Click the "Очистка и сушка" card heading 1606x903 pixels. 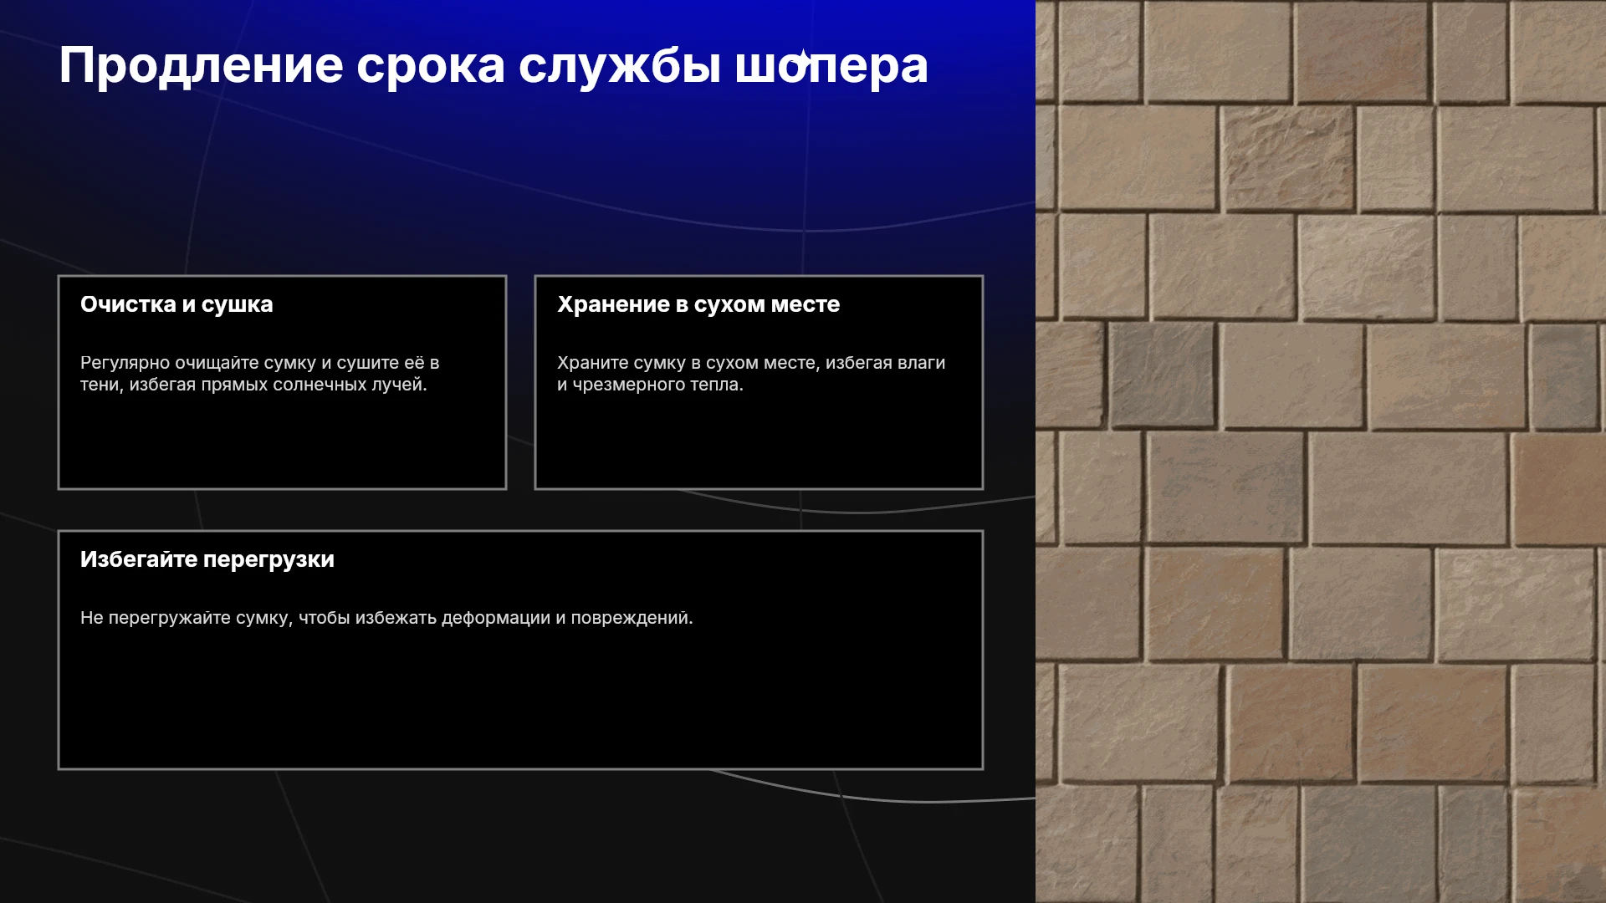click(x=176, y=304)
